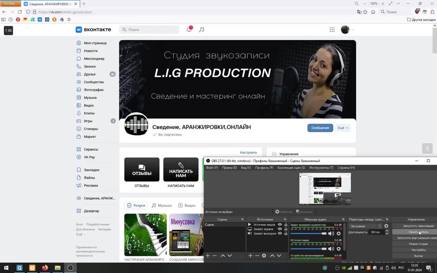Open Микшер аудио dock float icon

tap(343, 220)
